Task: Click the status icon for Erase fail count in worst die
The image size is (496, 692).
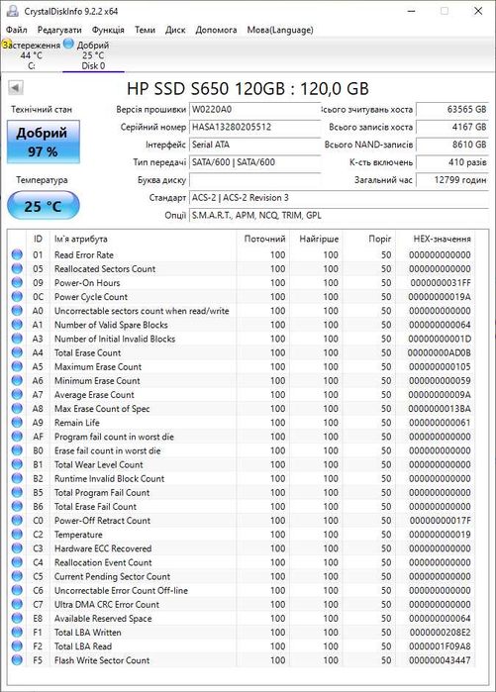Action: coord(17,450)
